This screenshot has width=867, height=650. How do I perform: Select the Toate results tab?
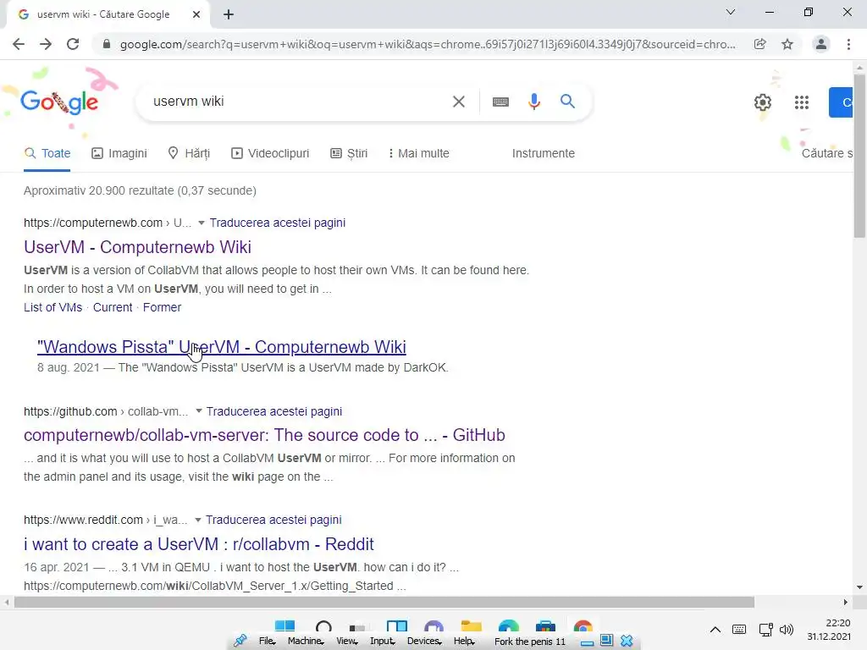pyautogui.click(x=47, y=154)
